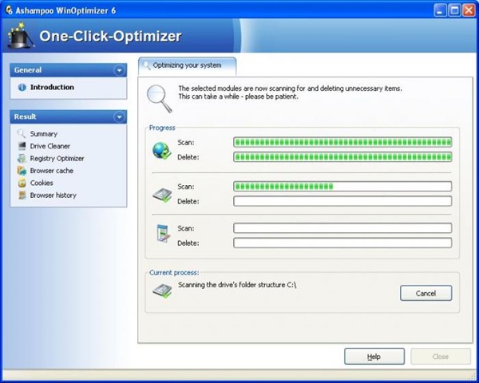The width and height of the screenshot is (479, 383).
Task: Click the Browser history icon in sidebar
Action: (x=22, y=195)
